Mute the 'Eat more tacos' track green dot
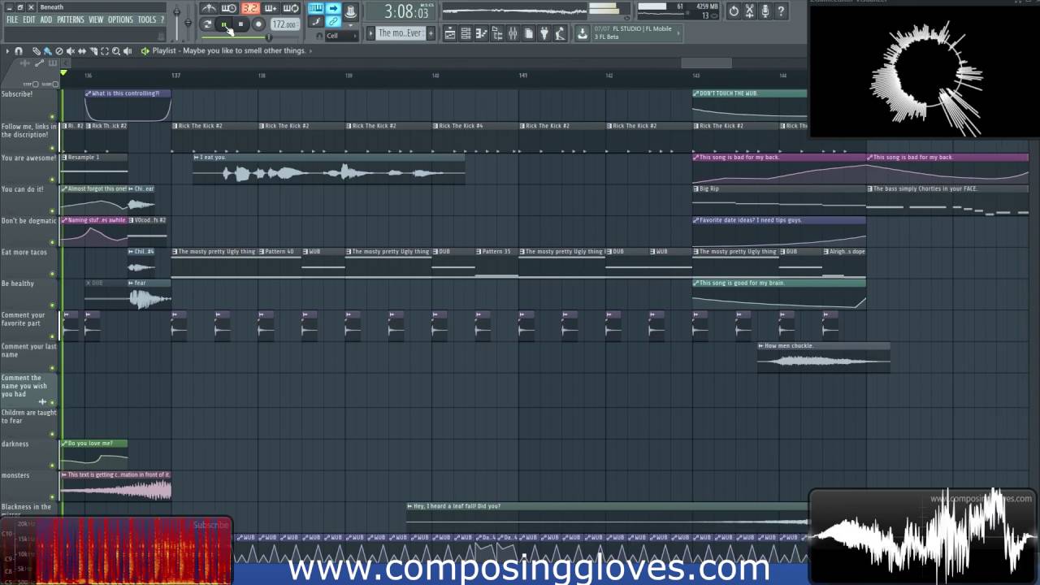 (x=53, y=274)
